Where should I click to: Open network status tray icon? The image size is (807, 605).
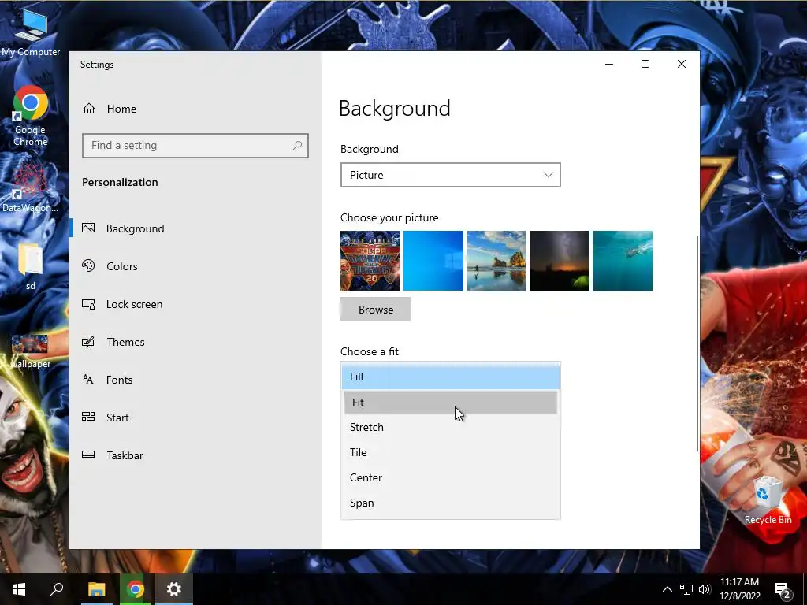point(686,589)
